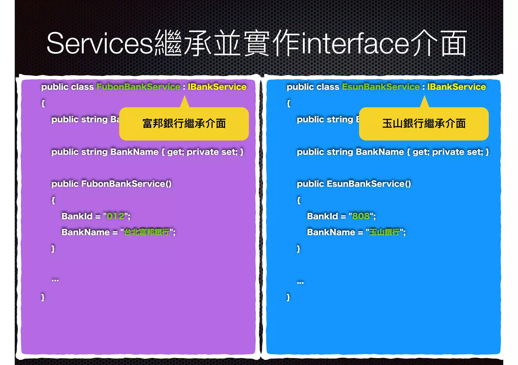Click the 玉山銀行 string value

(x=384, y=232)
